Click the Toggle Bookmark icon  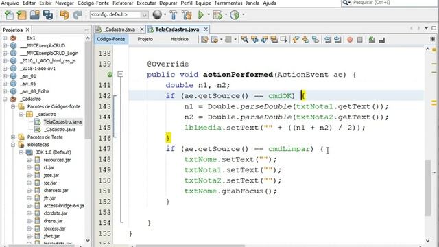[316, 40]
